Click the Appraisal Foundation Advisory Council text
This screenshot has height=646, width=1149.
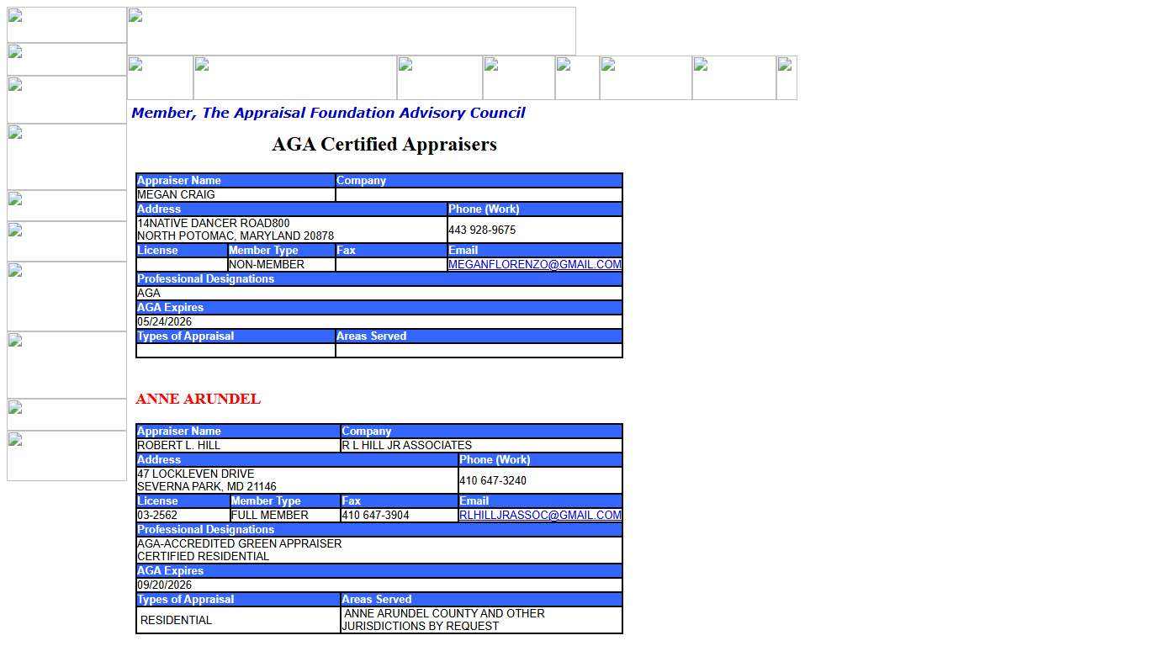tap(328, 112)
